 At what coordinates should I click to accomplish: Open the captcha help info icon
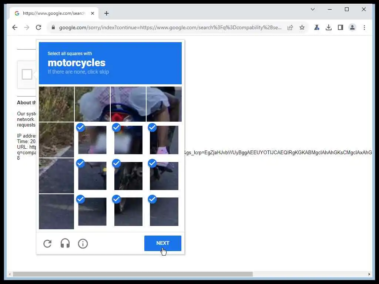83,243
